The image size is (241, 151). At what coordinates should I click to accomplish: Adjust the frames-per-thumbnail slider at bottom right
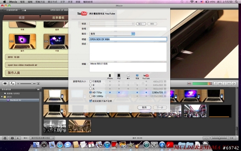tap(219, 138)
